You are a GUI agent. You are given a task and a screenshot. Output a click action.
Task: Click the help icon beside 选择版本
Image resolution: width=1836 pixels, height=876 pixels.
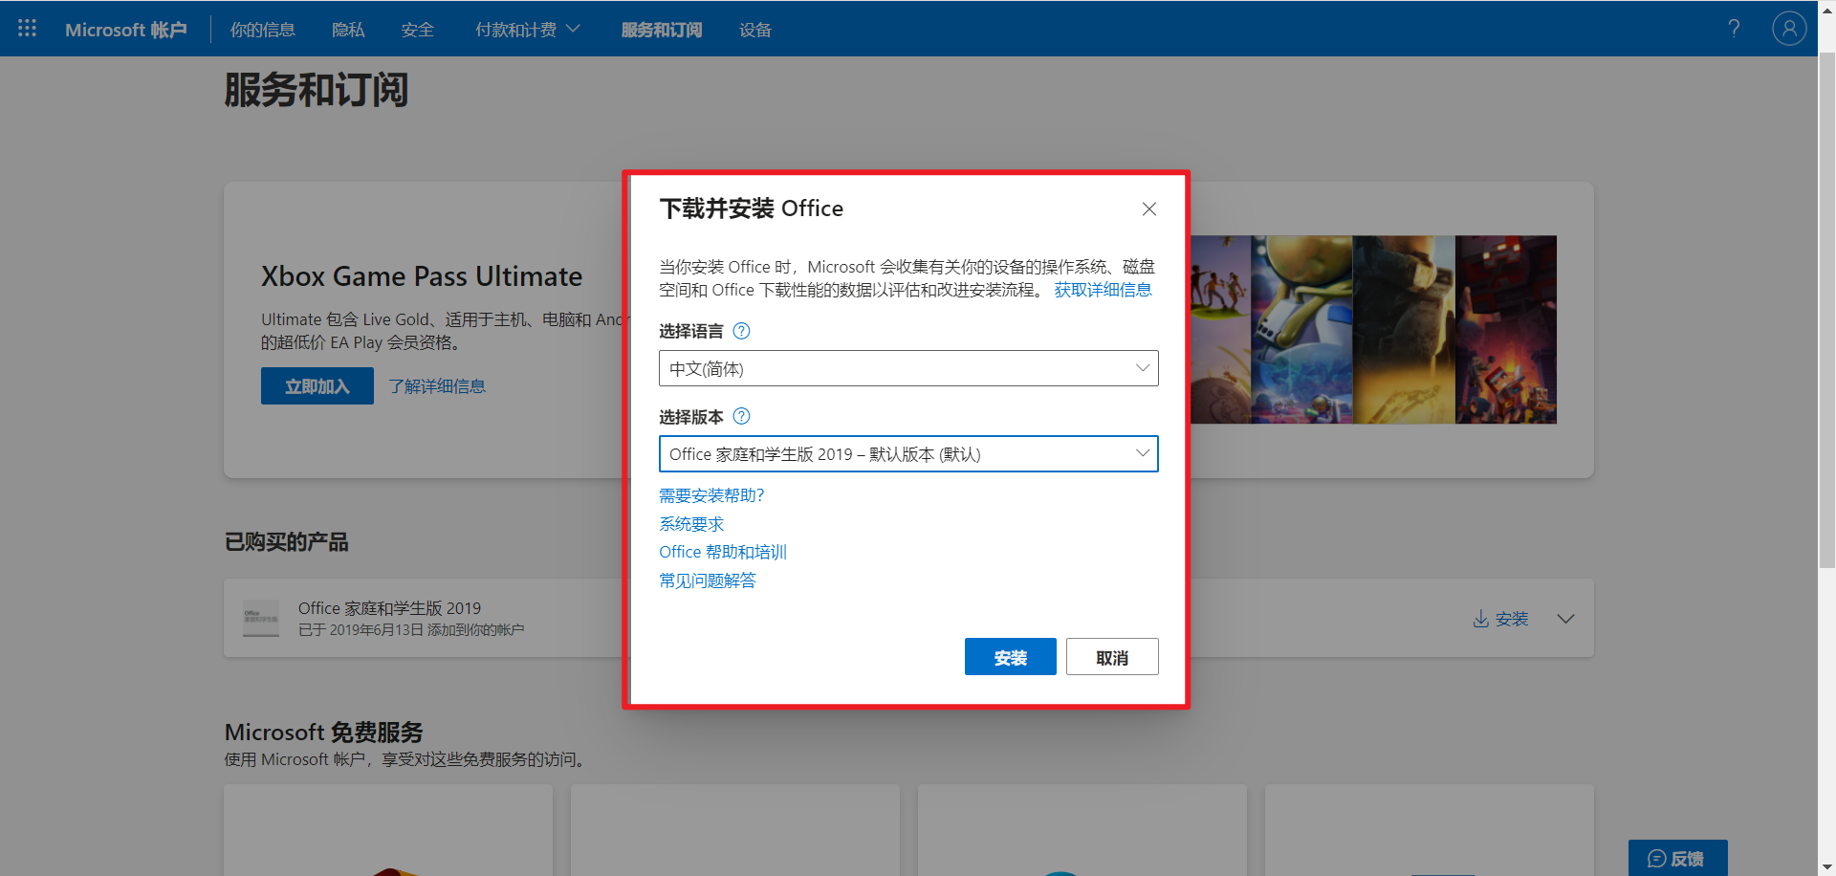741,416
